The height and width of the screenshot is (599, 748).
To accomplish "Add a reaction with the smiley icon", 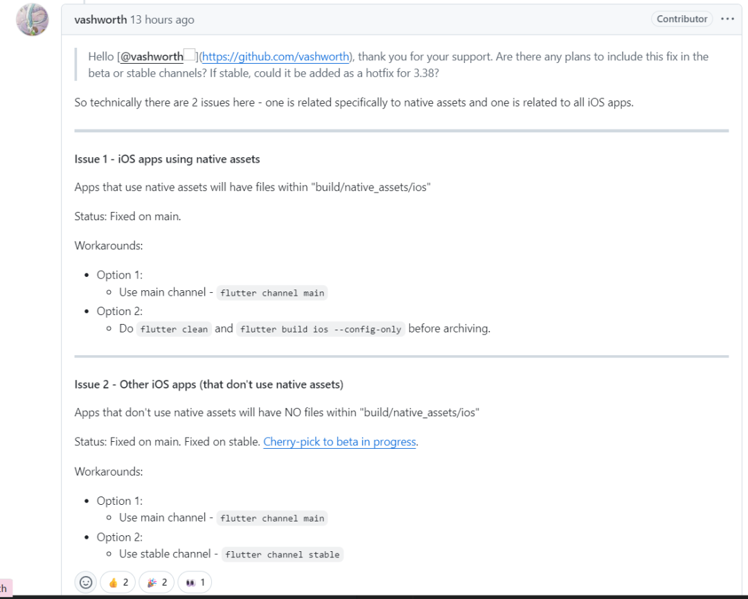I will pyautogui.click(x=86, y=582).
